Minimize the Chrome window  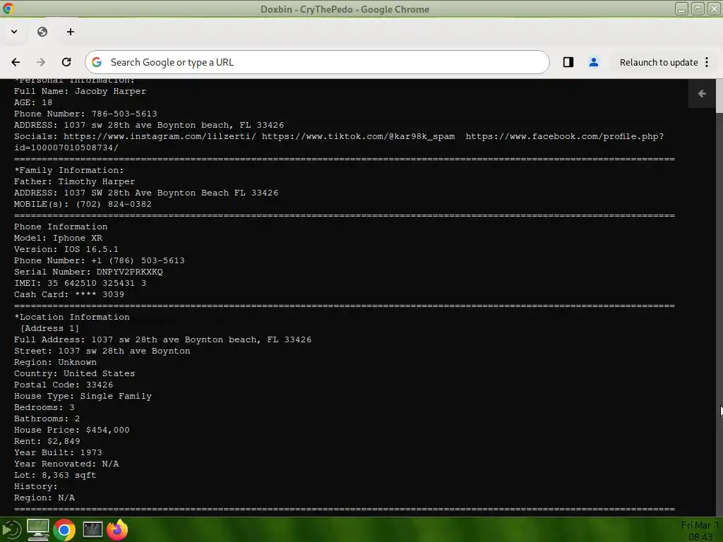pyautogui.click(x=682, y=8)
